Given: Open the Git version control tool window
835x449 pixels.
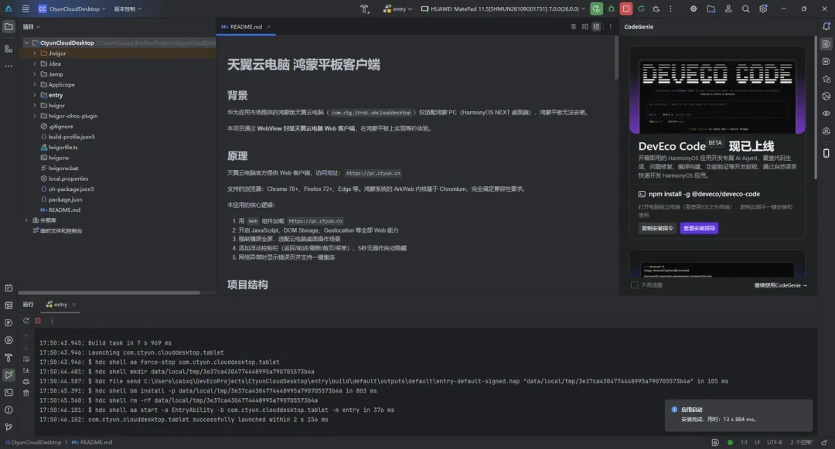Looking at the screenshot, I should pyautogui.click(x=9, y=427).
